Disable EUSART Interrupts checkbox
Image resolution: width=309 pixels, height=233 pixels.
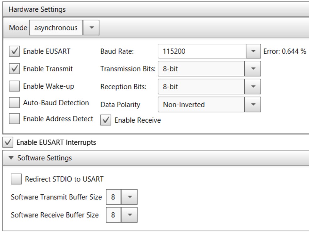[x=7, y=142]
